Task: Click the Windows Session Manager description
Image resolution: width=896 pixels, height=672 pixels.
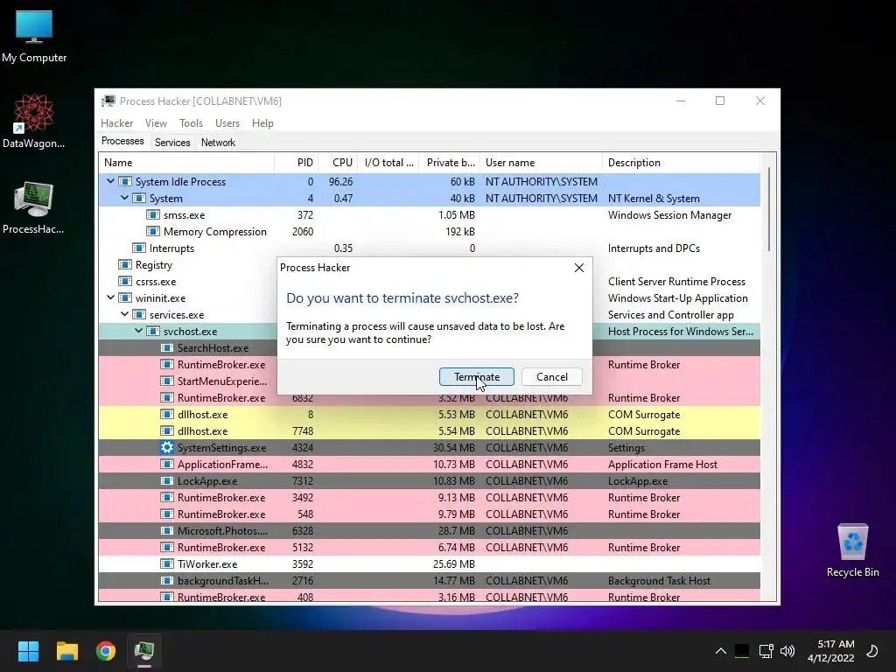Action: coord(669,215)
